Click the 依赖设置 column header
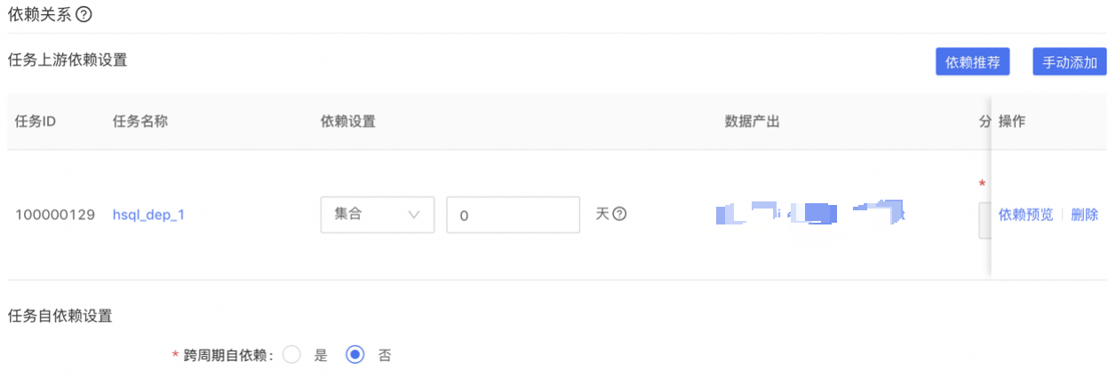This screenshot has width=1116, height=378. (x=347, y=122)
